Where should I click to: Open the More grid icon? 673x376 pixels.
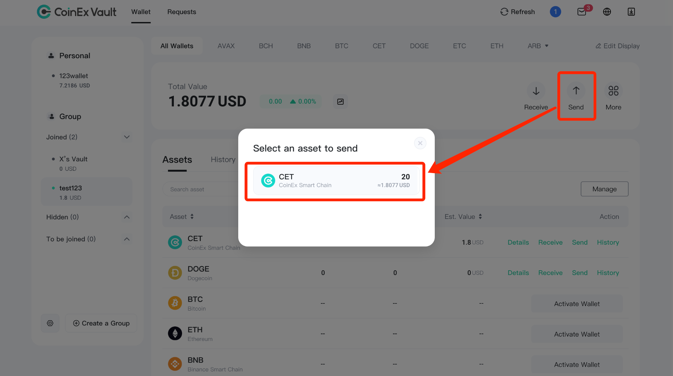click(x=613, y=91)
